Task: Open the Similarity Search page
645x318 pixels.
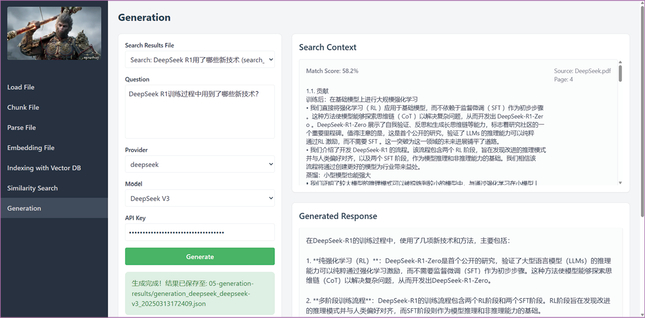Action: click(33, 188)
